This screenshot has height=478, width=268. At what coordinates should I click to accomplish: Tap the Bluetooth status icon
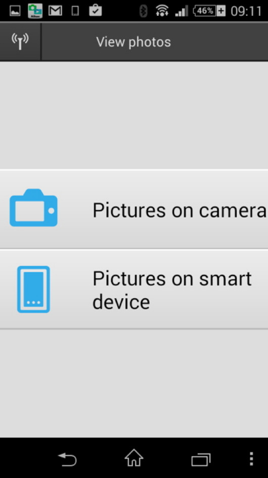click(x=143, y=11)
